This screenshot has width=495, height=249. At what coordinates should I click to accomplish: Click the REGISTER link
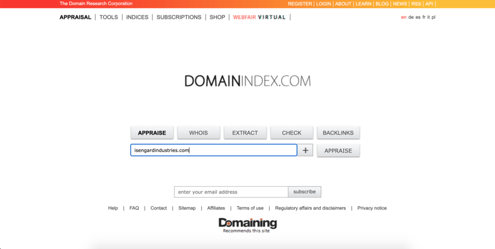pos(300,4)
